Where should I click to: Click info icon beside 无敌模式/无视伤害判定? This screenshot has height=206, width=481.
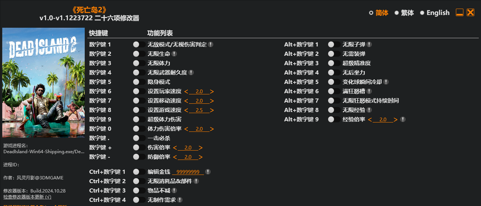pyautogui.click(x=211, y=45)
